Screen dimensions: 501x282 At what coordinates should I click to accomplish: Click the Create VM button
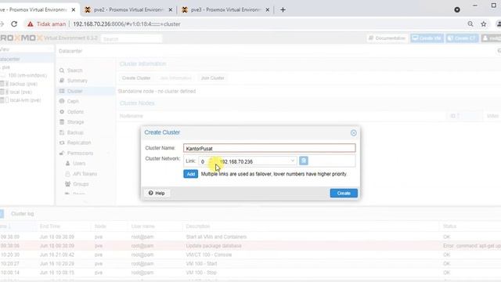[x=427, y=38]
